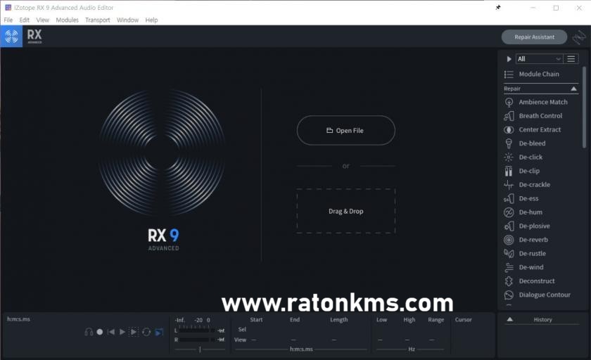
Task: Click the De-ess module icon
Action: [509, 198]
